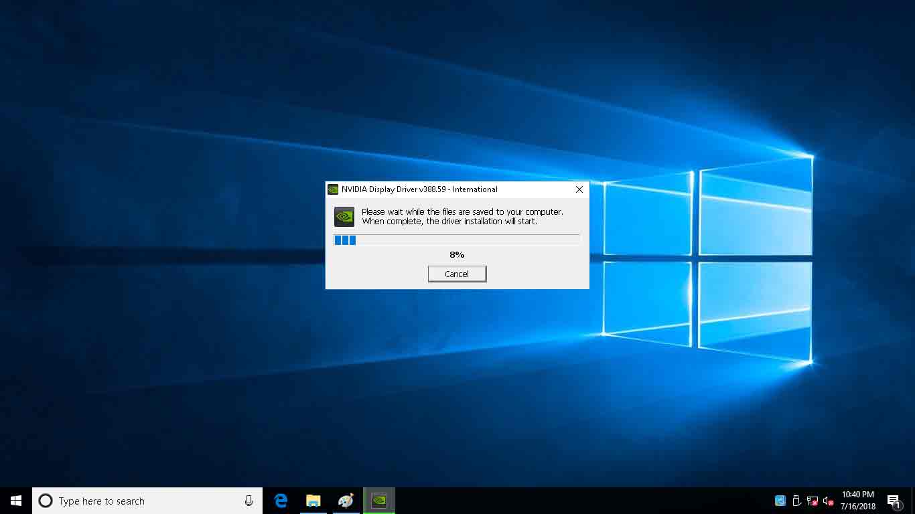Click the NVIDIA logo in dialog title bar

[x=333, y=189]
